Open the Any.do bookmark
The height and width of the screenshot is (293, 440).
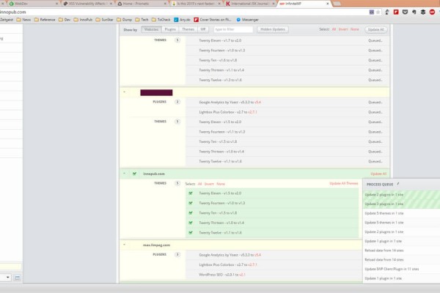coord(182,20)
